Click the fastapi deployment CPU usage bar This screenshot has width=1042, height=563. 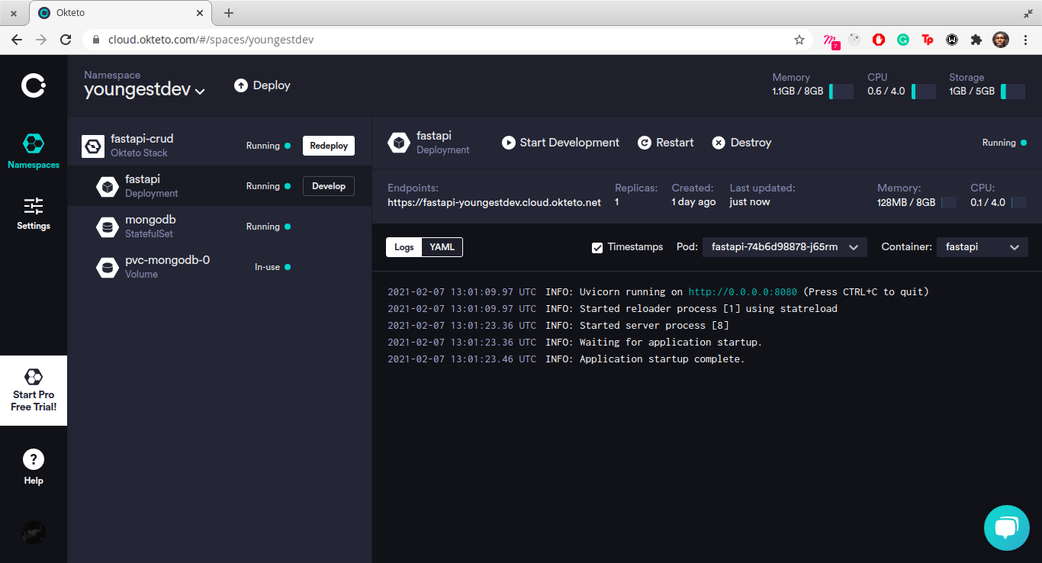coord(1018,202)
